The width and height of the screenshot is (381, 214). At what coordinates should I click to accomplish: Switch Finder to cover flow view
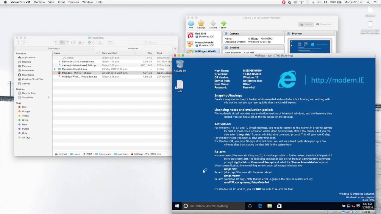tap(73, 43)
